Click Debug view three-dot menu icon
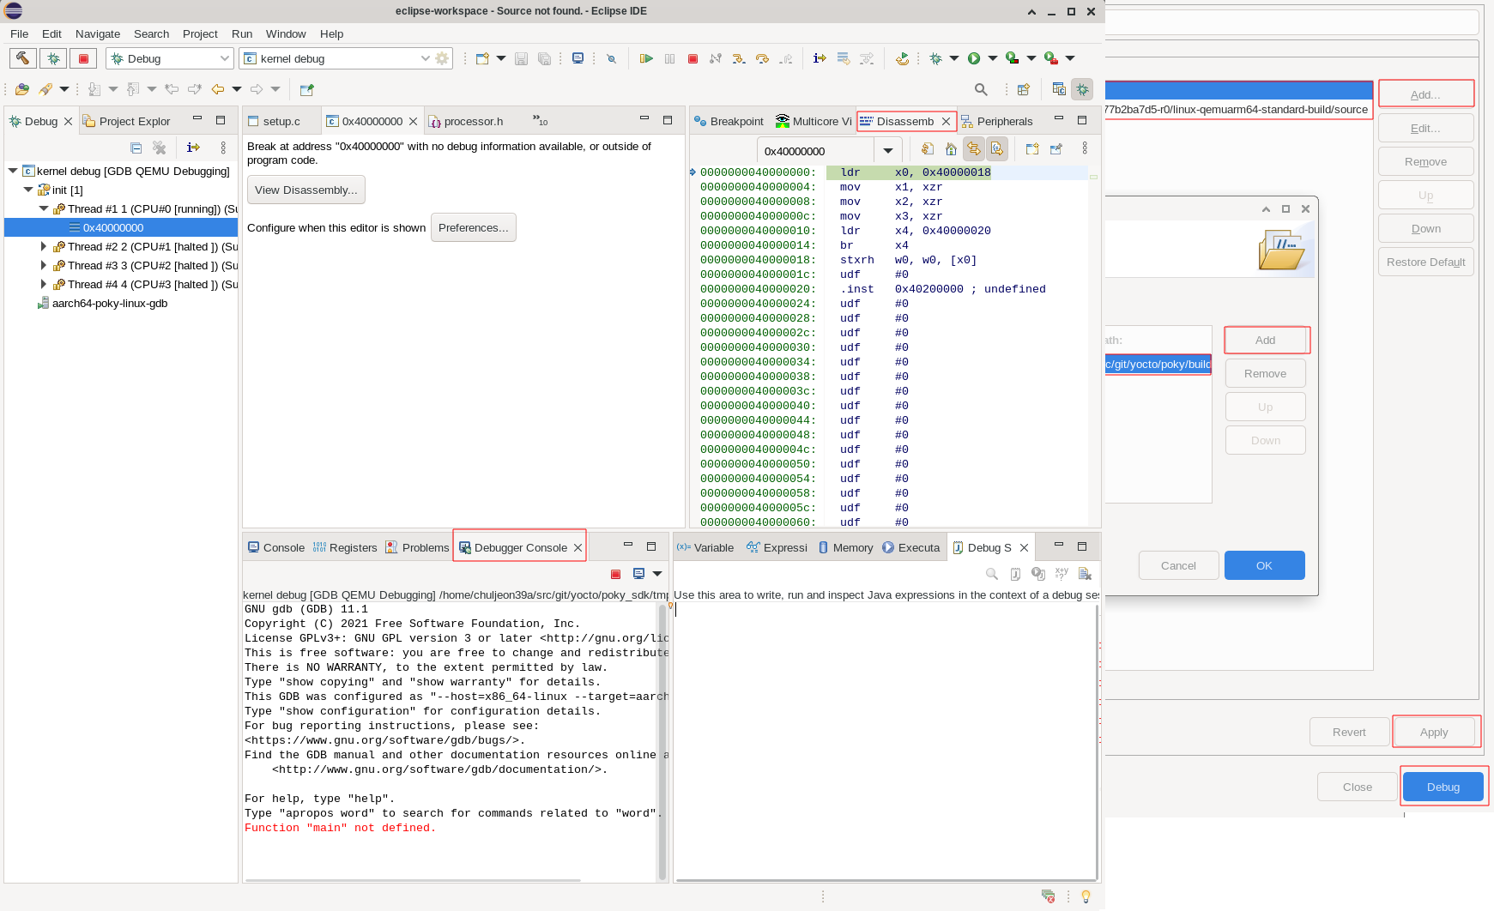 tap(223, 148)
